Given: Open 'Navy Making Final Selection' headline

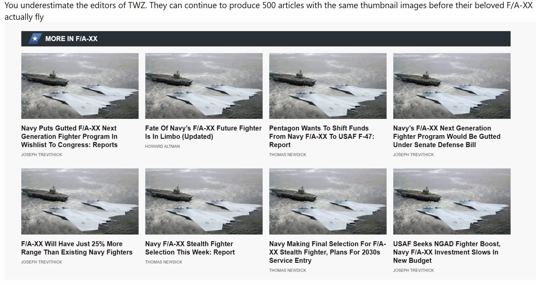Looking at the screenshot, I should point(328,252).
